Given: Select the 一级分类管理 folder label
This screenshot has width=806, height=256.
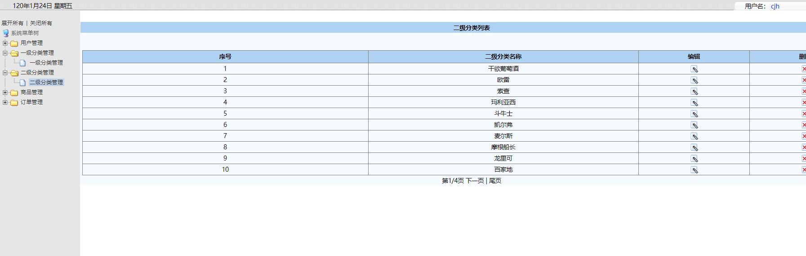Looking at the screenshot, I should coord(37,53).
